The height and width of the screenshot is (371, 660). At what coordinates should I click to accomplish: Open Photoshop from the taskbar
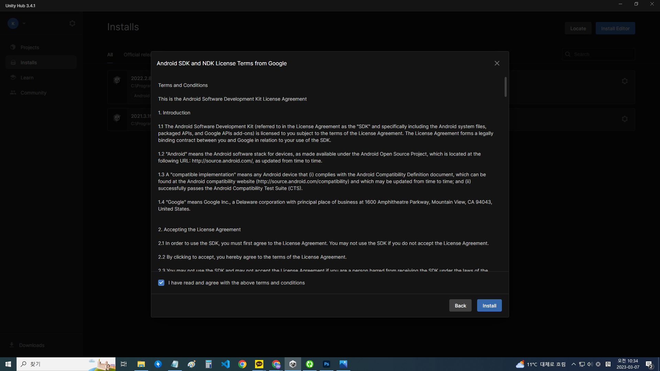pyautogui.click(x=327, y=364)
